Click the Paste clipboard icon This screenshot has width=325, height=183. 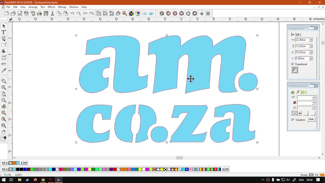tap(66, 13)
